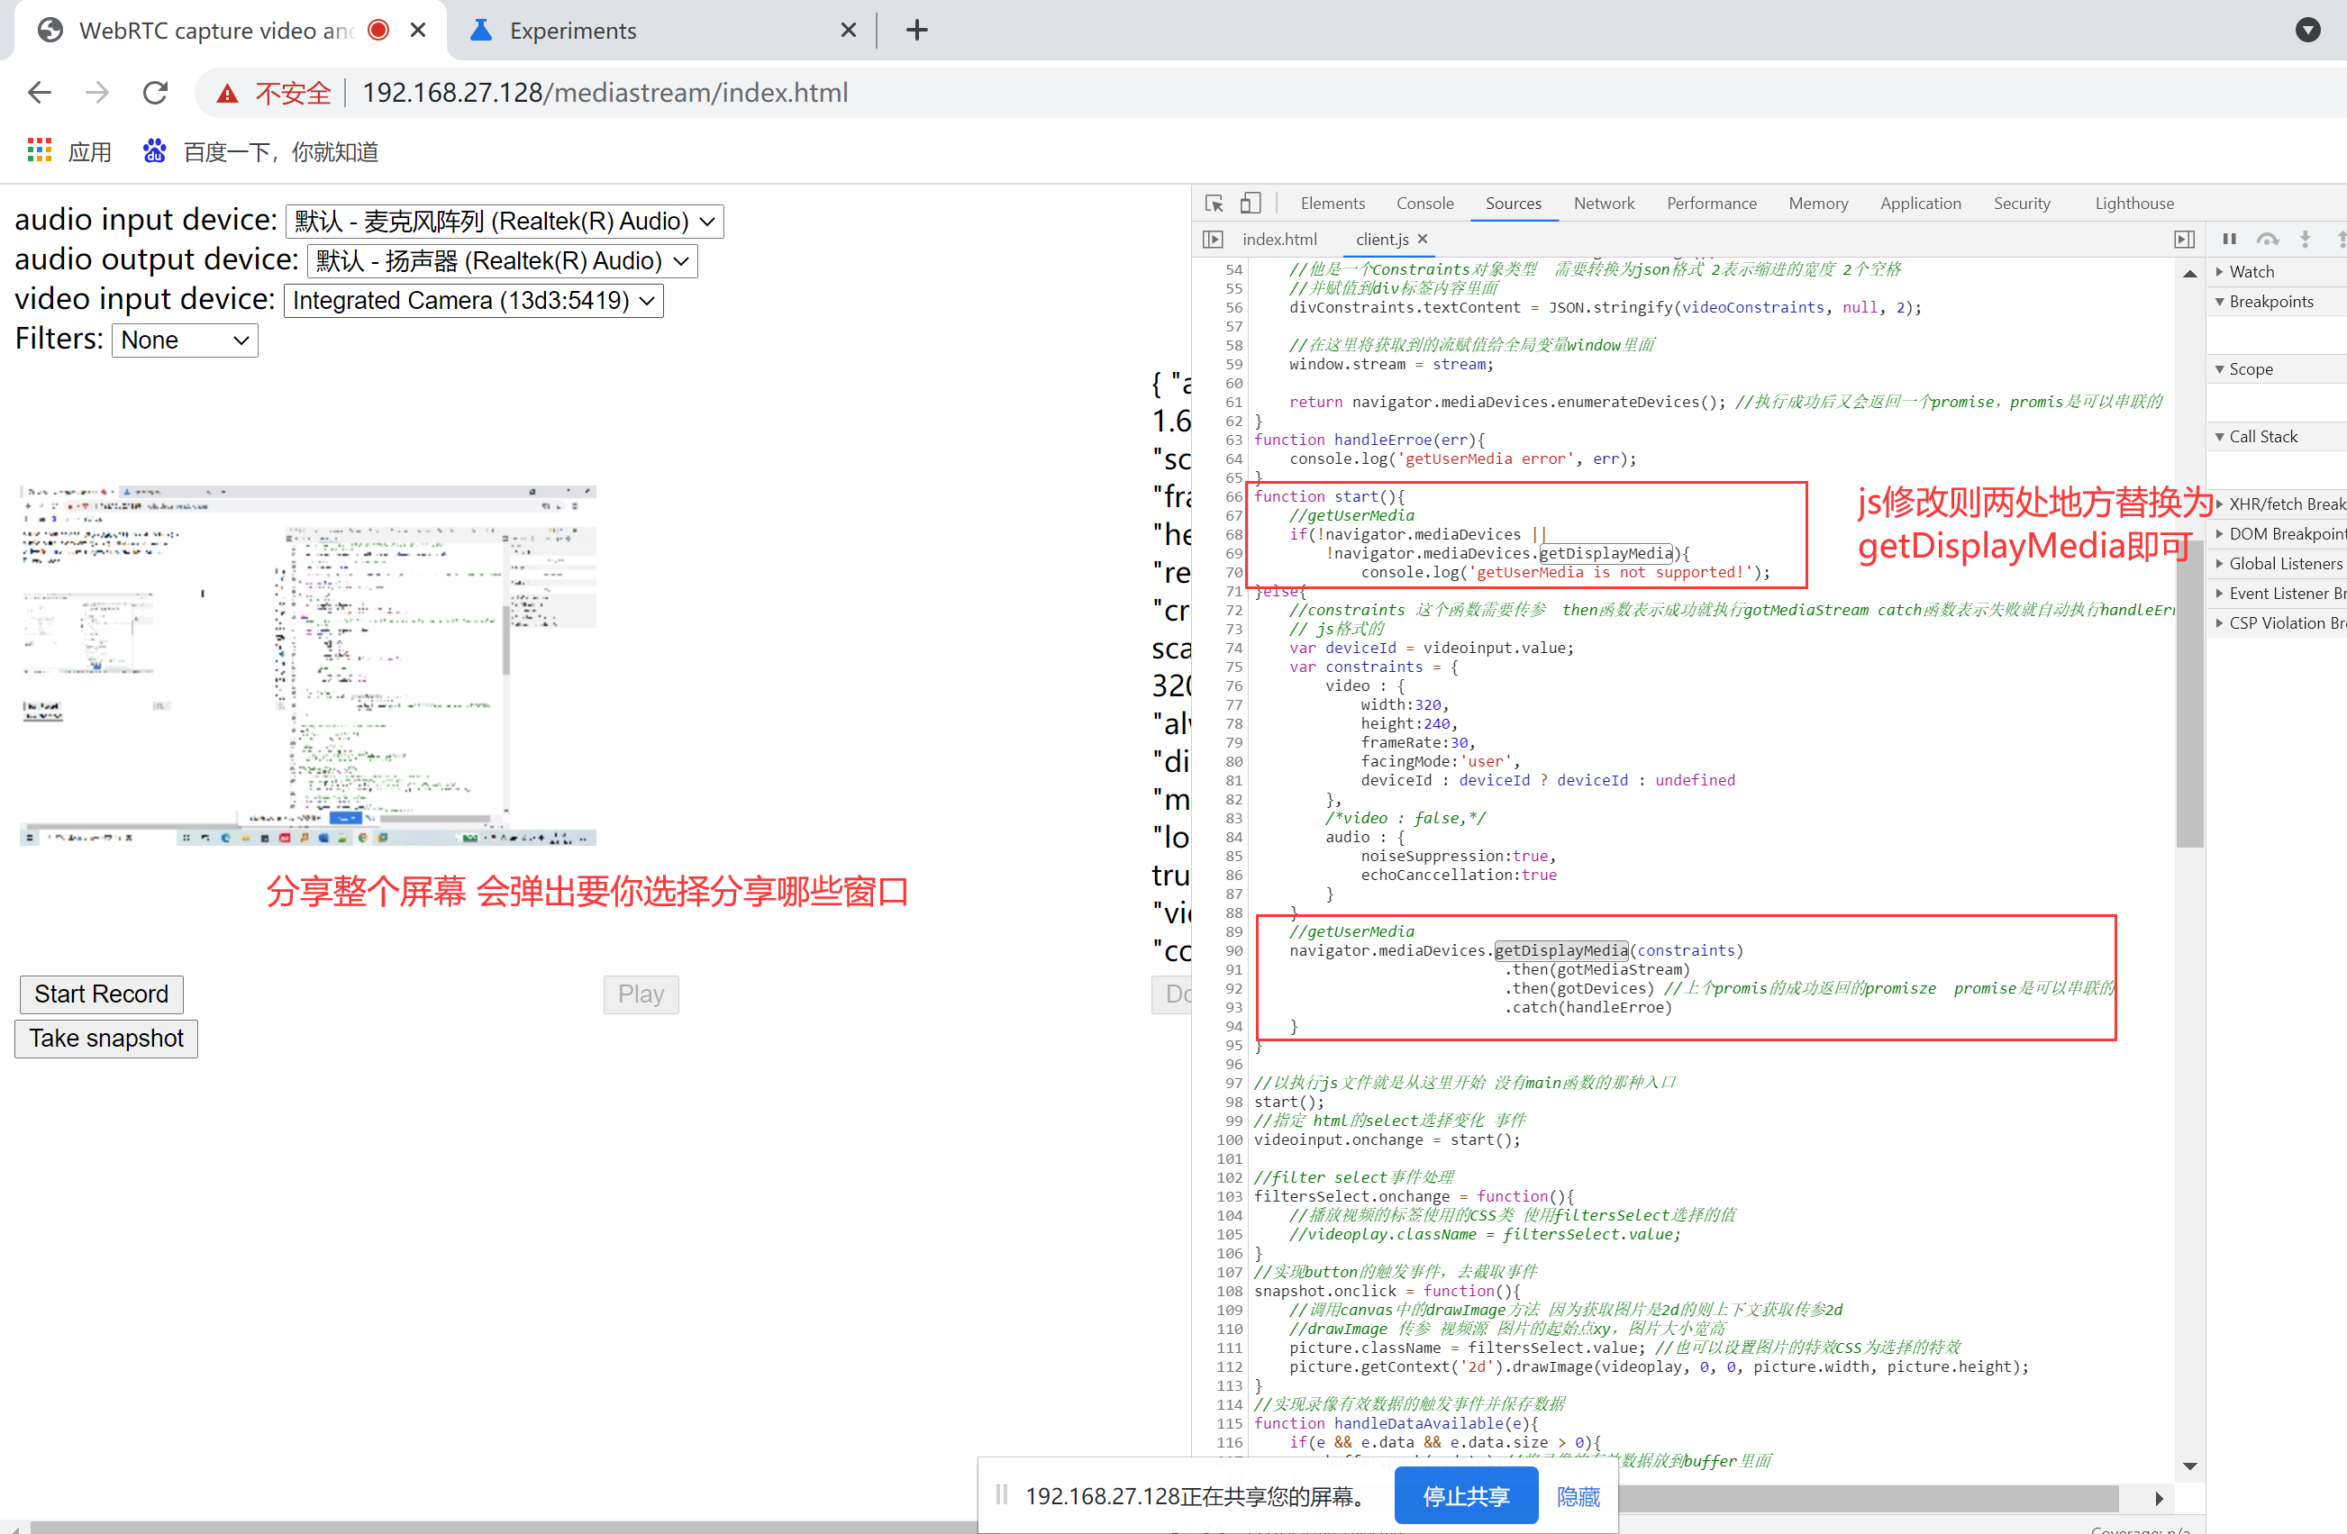The width and height of the screenshot is (2347, 1534).
Task: Reload the page
Action: pos(155,93)
